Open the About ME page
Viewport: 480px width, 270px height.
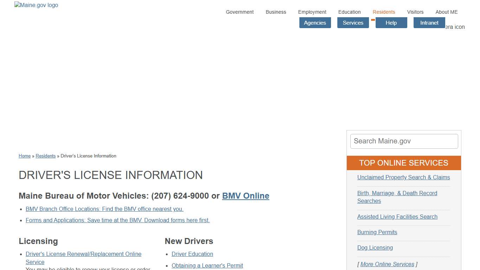click(447, 12)
